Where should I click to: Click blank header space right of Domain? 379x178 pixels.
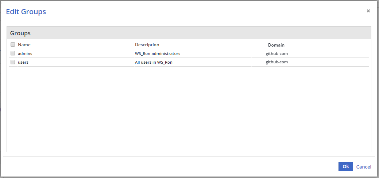tap(328, 45)
